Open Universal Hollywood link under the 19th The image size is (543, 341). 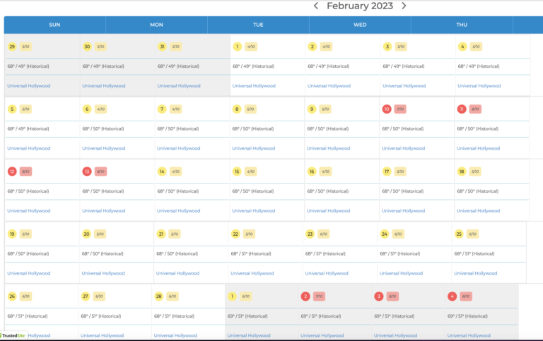28,273
